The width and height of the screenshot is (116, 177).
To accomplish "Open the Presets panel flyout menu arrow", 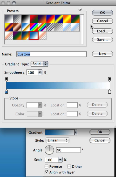I will 80,9.
